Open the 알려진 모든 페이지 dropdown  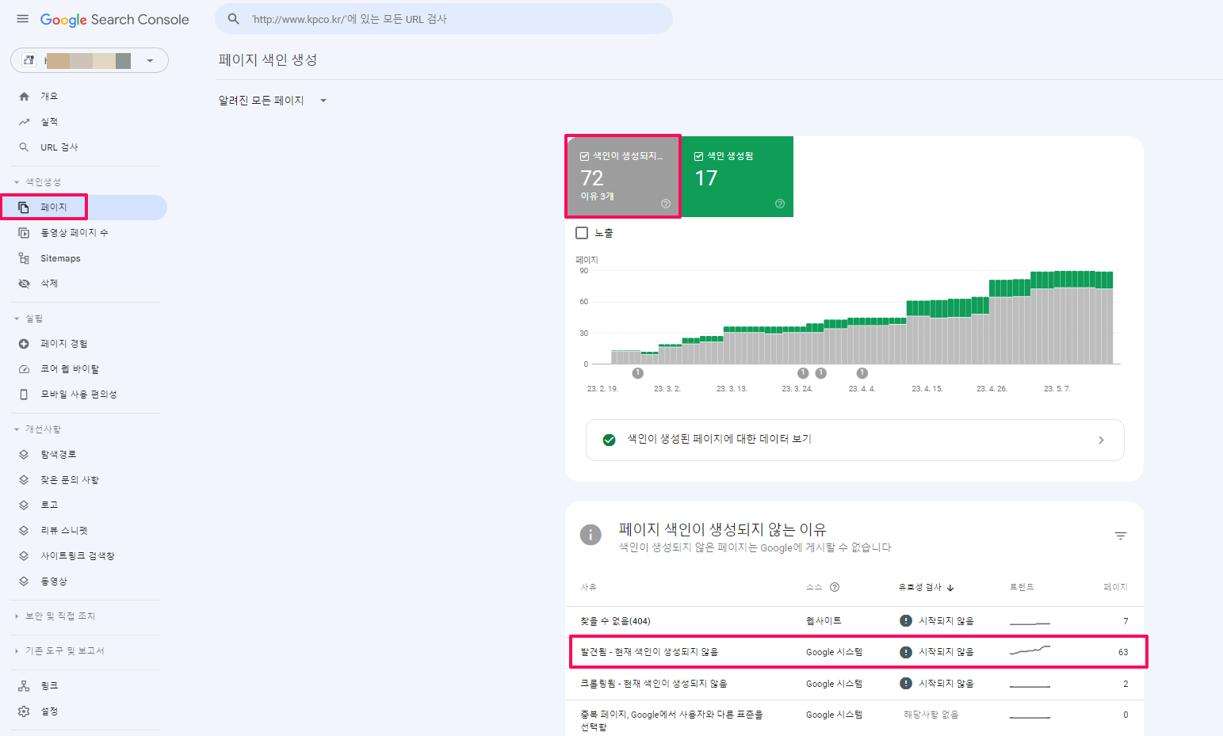point(273,100)
